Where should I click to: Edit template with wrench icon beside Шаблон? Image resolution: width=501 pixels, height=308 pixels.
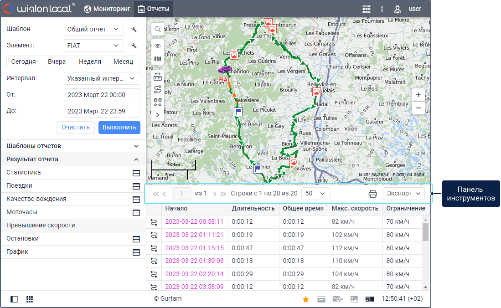click(134, 29)
